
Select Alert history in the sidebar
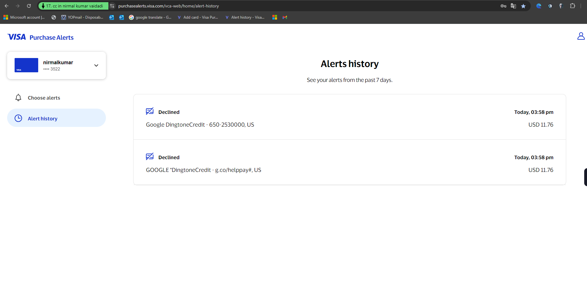(x=43, y=119)
